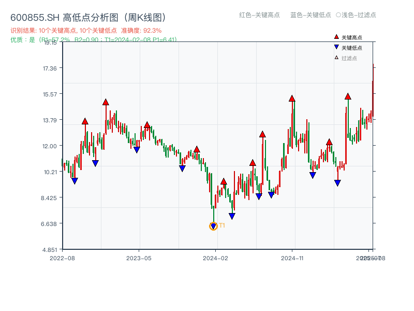
Task: Click the 8.425 y-axis label
Action: click(x=49, y=198)
